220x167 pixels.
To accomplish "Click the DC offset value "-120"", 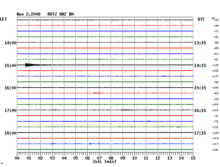I will 215,150.
